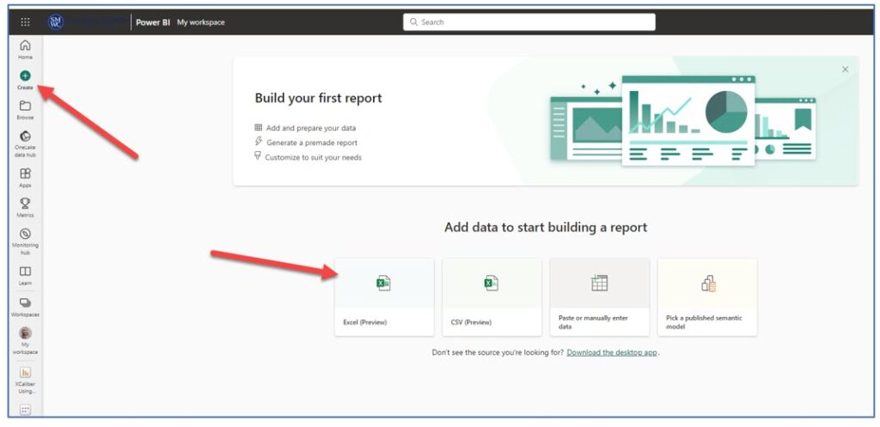Click the more options icon at sidebar bottom
The height and width of the screenshot is (427, 880).
point(25,410)
